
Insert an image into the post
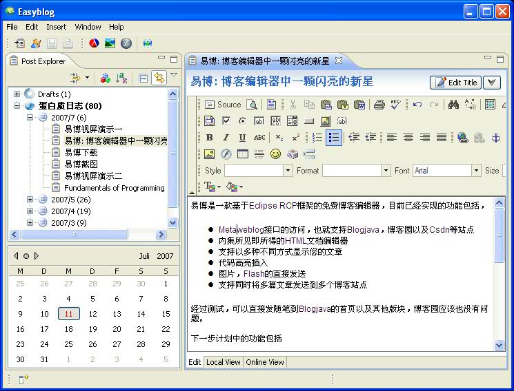[209, 154]
